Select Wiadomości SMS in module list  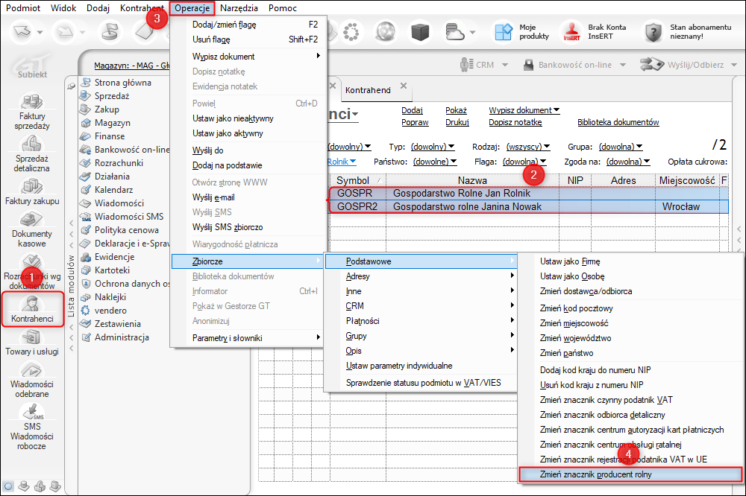pyautogui.click(x=129, y=217)
